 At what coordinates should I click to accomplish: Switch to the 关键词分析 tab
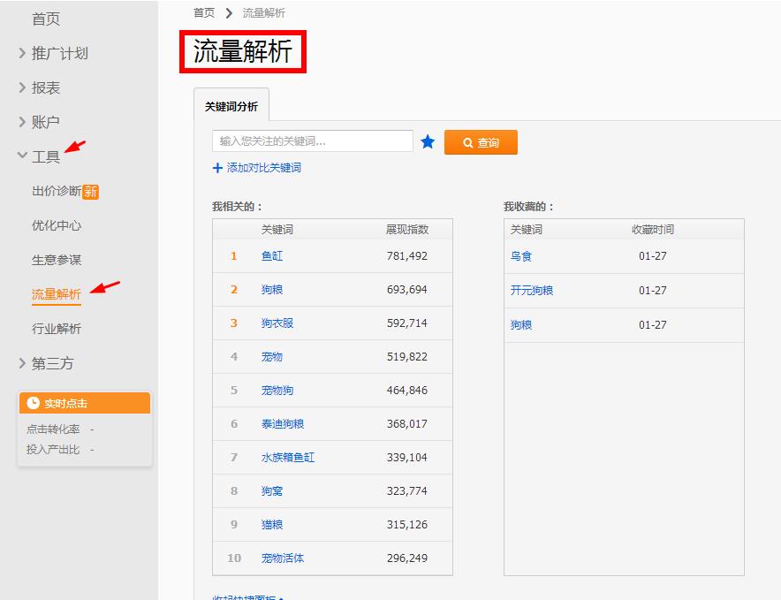click(x=232, y=104)
